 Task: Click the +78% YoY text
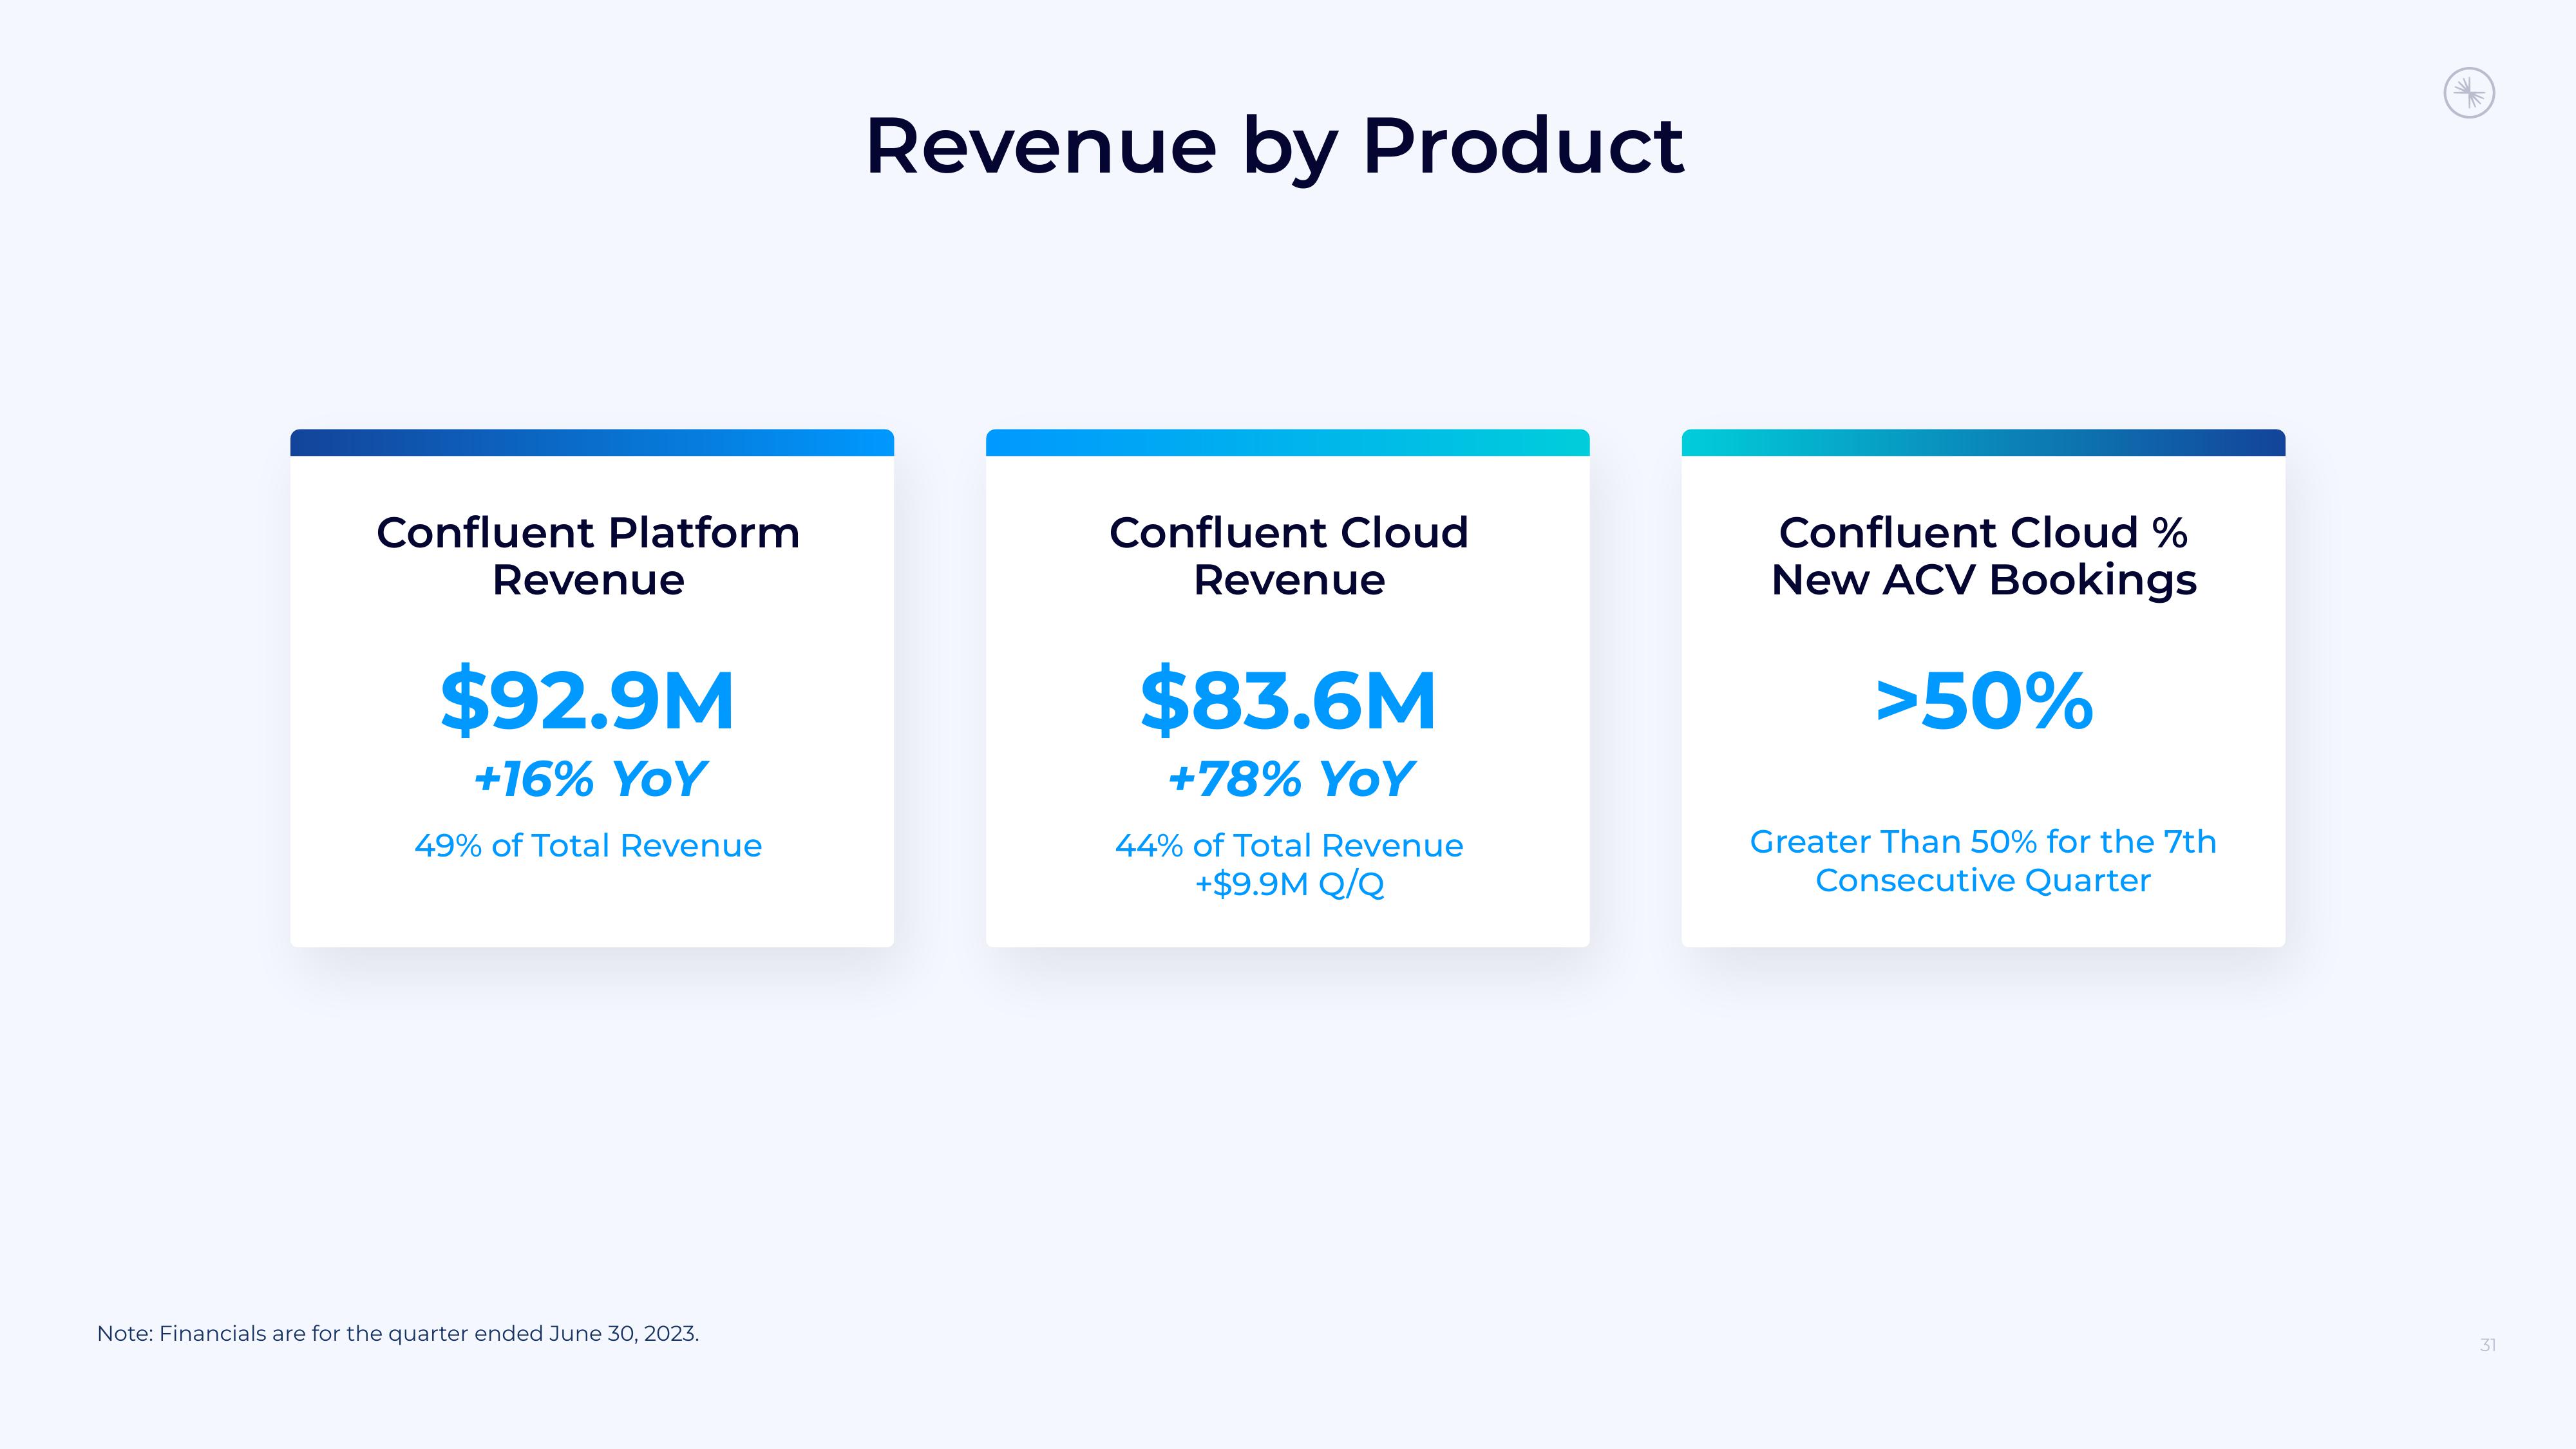[1290, 778]
